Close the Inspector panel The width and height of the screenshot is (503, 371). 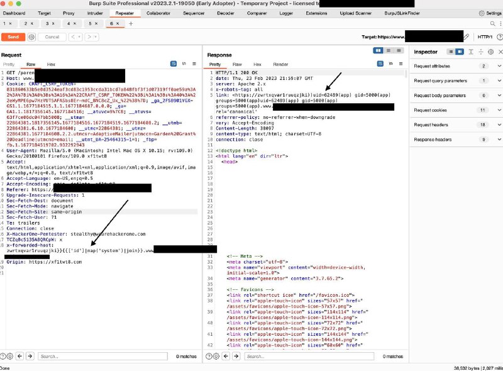(x=500, y=52)
